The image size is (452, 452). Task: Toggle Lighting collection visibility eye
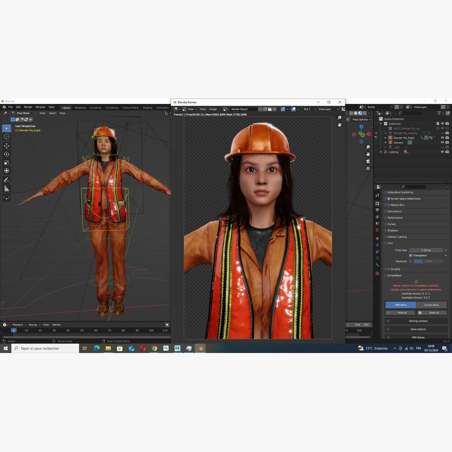tap(443, 152)
